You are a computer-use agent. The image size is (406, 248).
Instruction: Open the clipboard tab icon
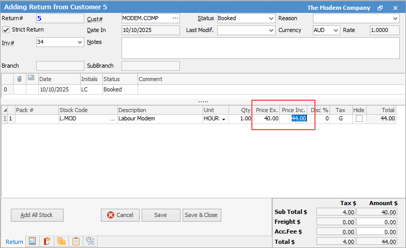pos(76,241)
